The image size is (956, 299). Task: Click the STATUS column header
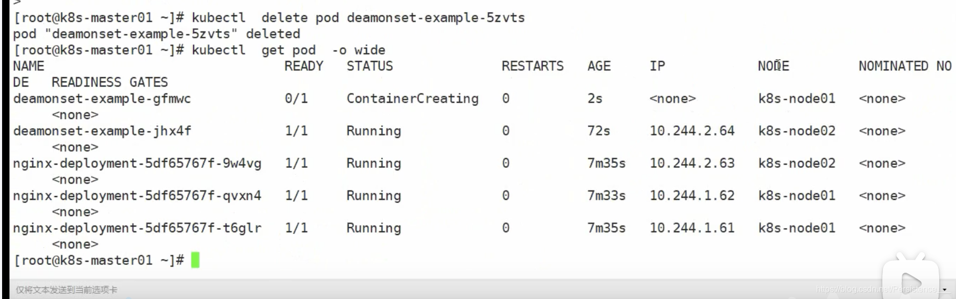pos(370,66)
